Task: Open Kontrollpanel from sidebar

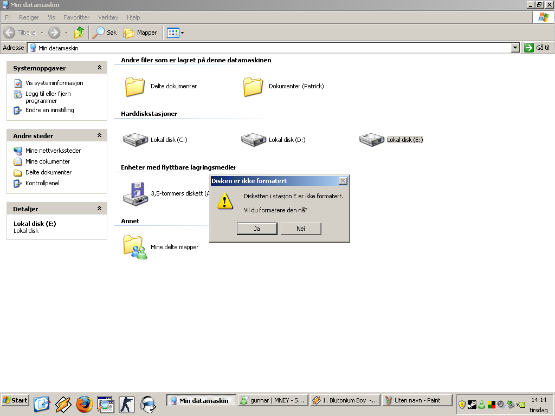Action: point(42,183)
